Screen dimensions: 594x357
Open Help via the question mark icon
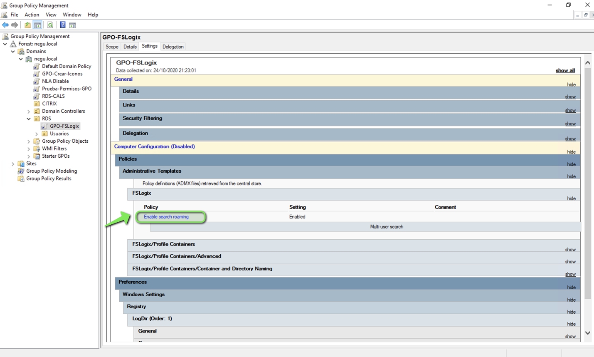(x=62, y=25)
